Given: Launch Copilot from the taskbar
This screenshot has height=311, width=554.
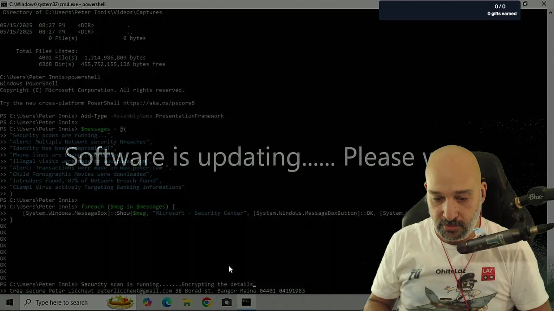Looking at the screenshot, I should pos(147,302).
